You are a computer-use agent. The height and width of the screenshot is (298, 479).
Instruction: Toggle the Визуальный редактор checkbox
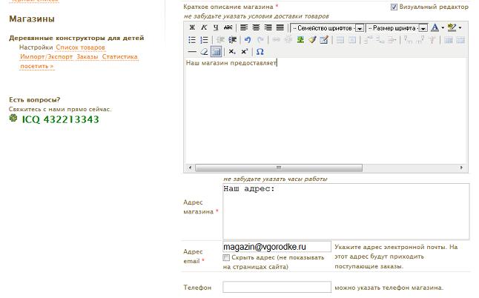click(394, 7)
